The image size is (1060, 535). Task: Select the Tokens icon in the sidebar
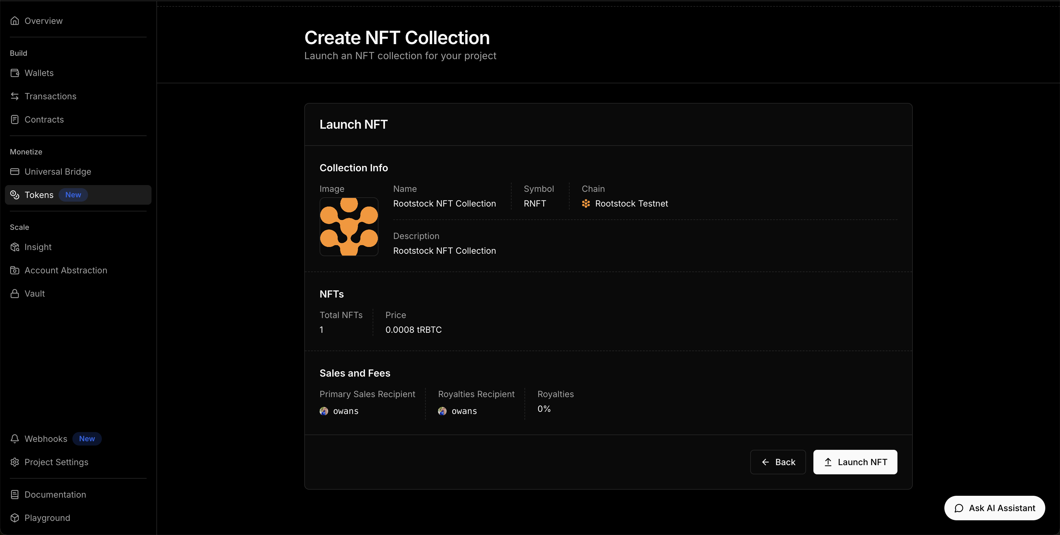[x=15, y=195]
